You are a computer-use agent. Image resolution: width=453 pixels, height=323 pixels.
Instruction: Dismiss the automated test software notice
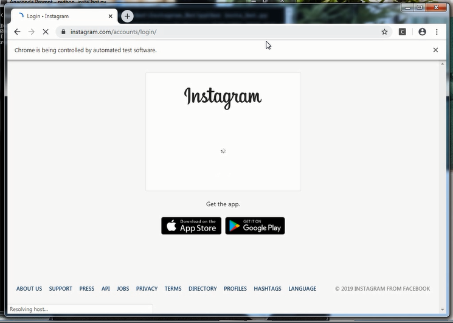435,50
